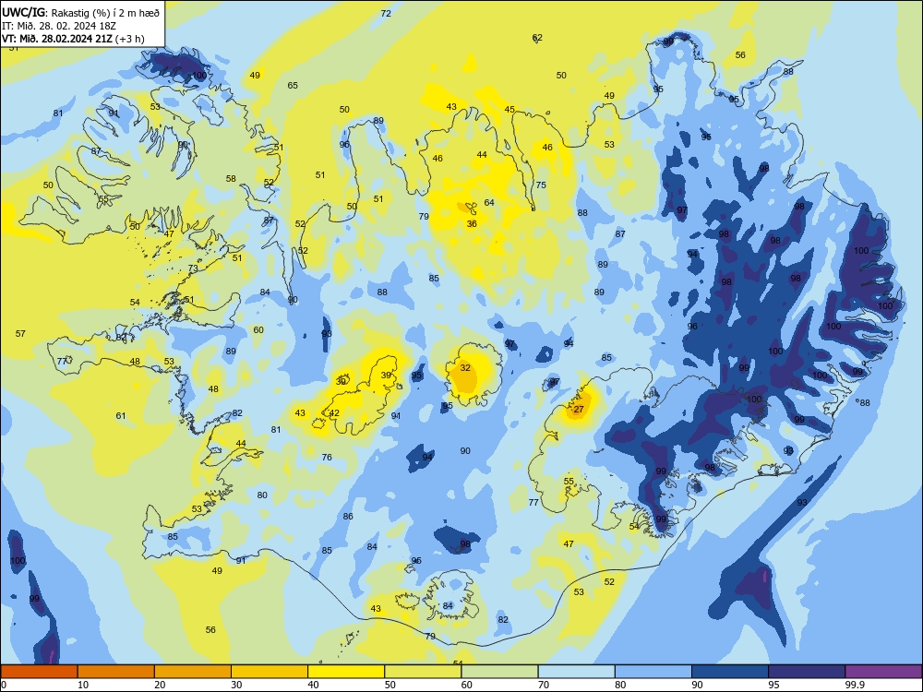Click the 'IT: Mið. 28. 02. 2024 18Z' line
This screenshot has width=923, height=692.
click(59, 25)
